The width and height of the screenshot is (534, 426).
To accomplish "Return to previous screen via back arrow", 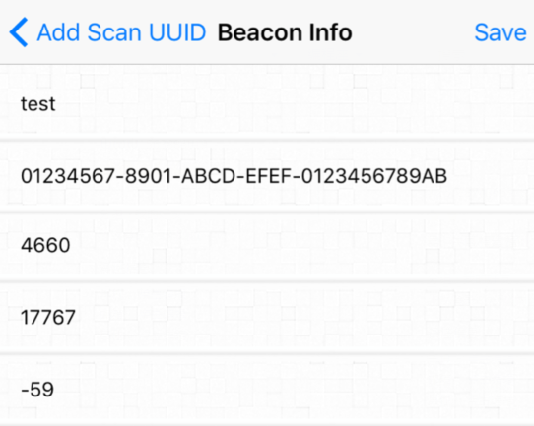I will click(19, 32).
